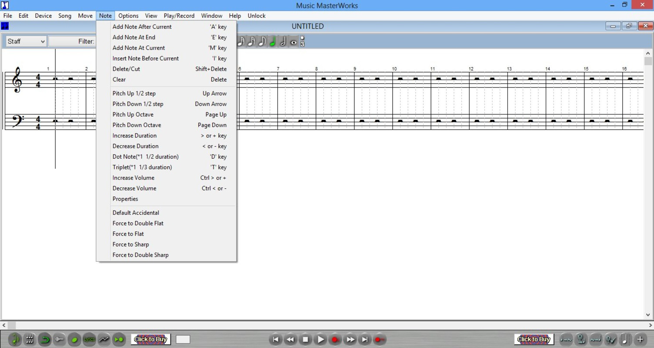Open the View menu
654x348 pixels.
click(x=151, y=16)
